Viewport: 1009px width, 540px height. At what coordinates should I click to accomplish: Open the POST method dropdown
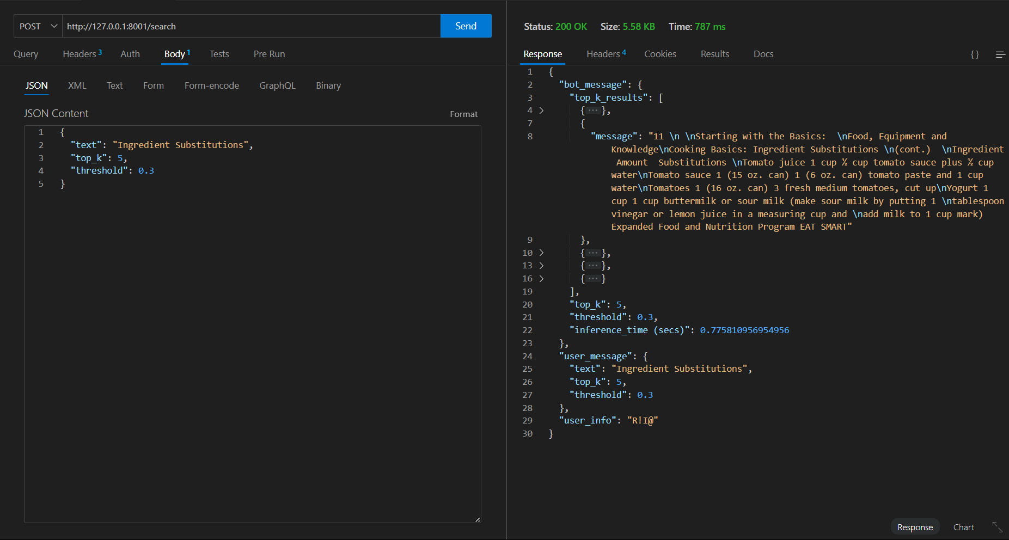point(38,26)
